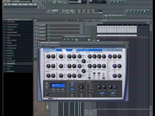Expand the Clipboard files browser folder
This screenshot has width=155, height=116.
coord(12,27)
